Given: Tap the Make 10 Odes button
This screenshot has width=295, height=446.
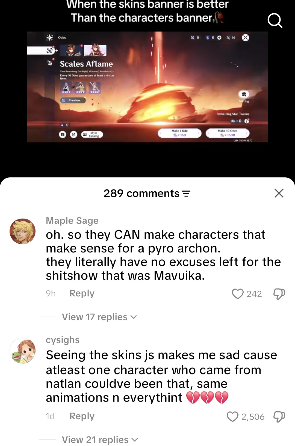Looking at the screenshot, I should (x=228, y=133).
